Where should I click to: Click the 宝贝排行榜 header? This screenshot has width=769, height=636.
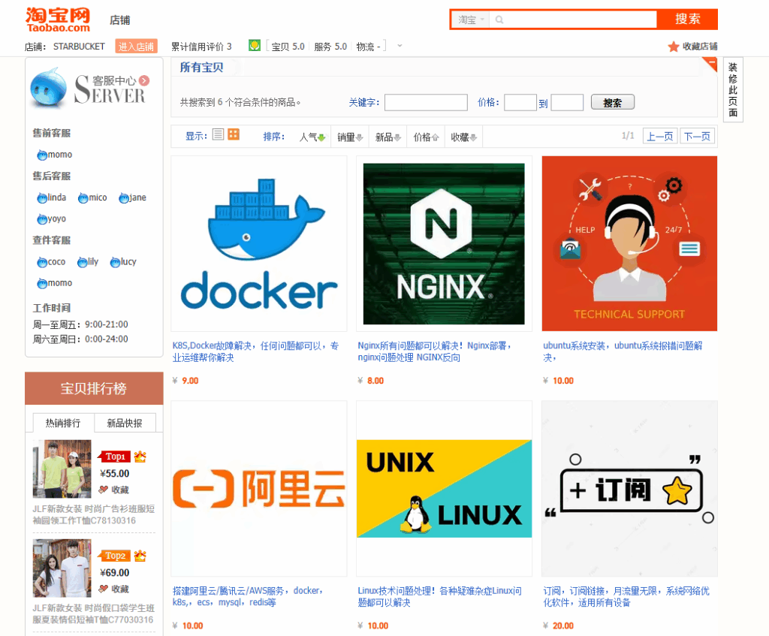[x=94, y=388]
